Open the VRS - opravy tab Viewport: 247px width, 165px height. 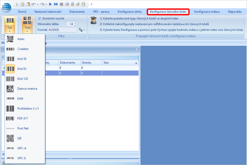101,12
